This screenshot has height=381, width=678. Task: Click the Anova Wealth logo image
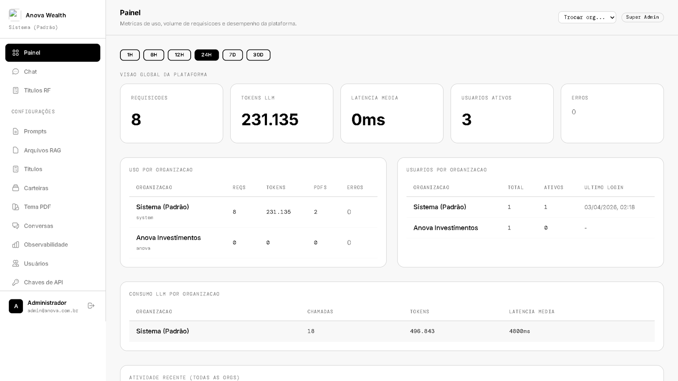[14, 15]
